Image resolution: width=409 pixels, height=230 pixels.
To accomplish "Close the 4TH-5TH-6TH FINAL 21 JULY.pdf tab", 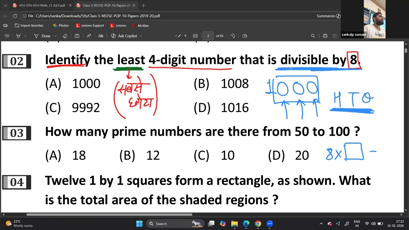I will (70, 5).
